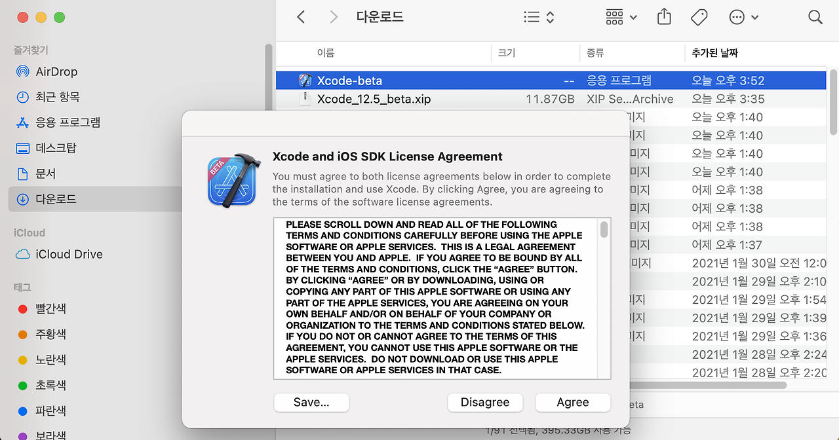Click the download arrow icon for 다운로드
This screenshot has height=440, width=839.
[23, 199]
